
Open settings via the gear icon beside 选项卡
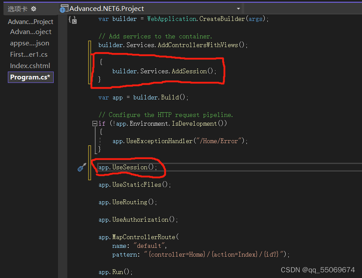point(34,8)
